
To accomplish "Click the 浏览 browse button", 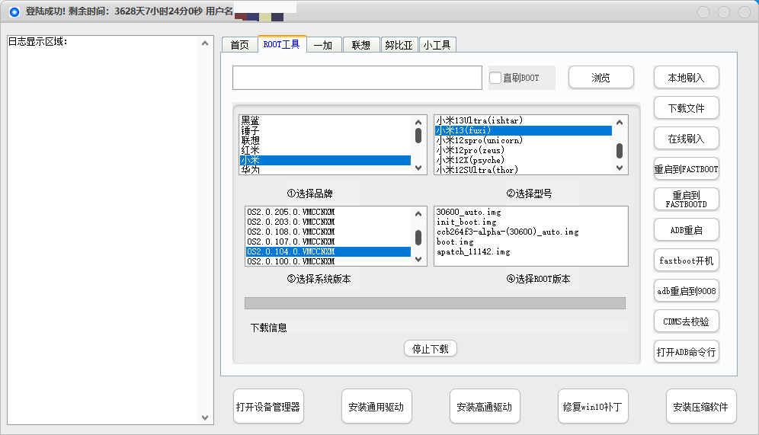I will pos(600,78).
